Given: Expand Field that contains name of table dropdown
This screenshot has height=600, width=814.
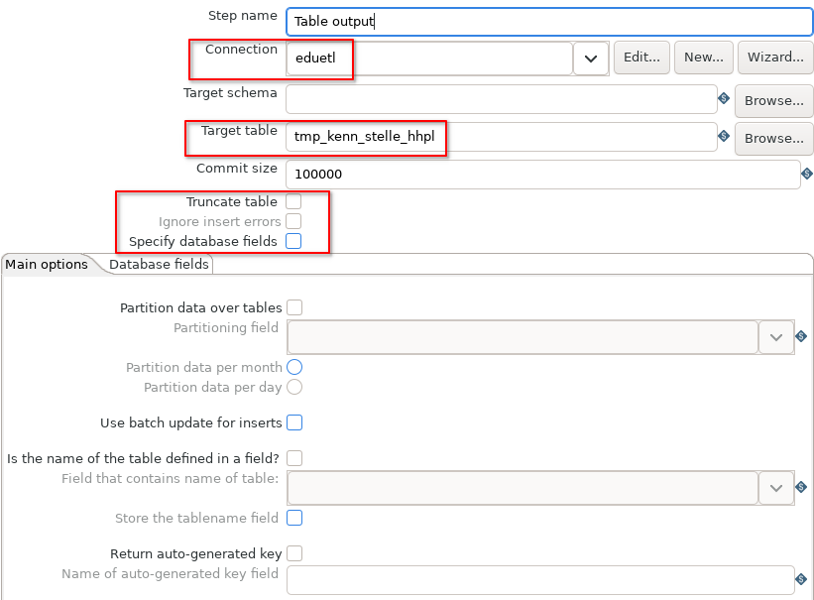Looking at the screenshot, I should pyautogui.click(x=776, y=488).
